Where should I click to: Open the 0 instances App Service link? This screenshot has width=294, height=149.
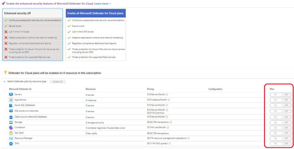tap(91, 100)
